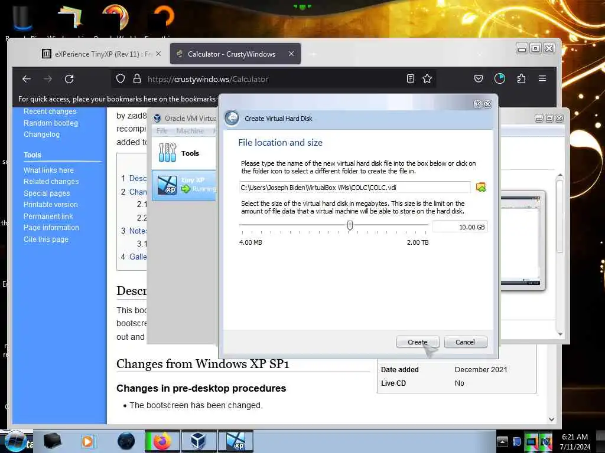Click the help question mark in disk dialog
The height and width of the screenshot is (453, 605).
[477, 104]
